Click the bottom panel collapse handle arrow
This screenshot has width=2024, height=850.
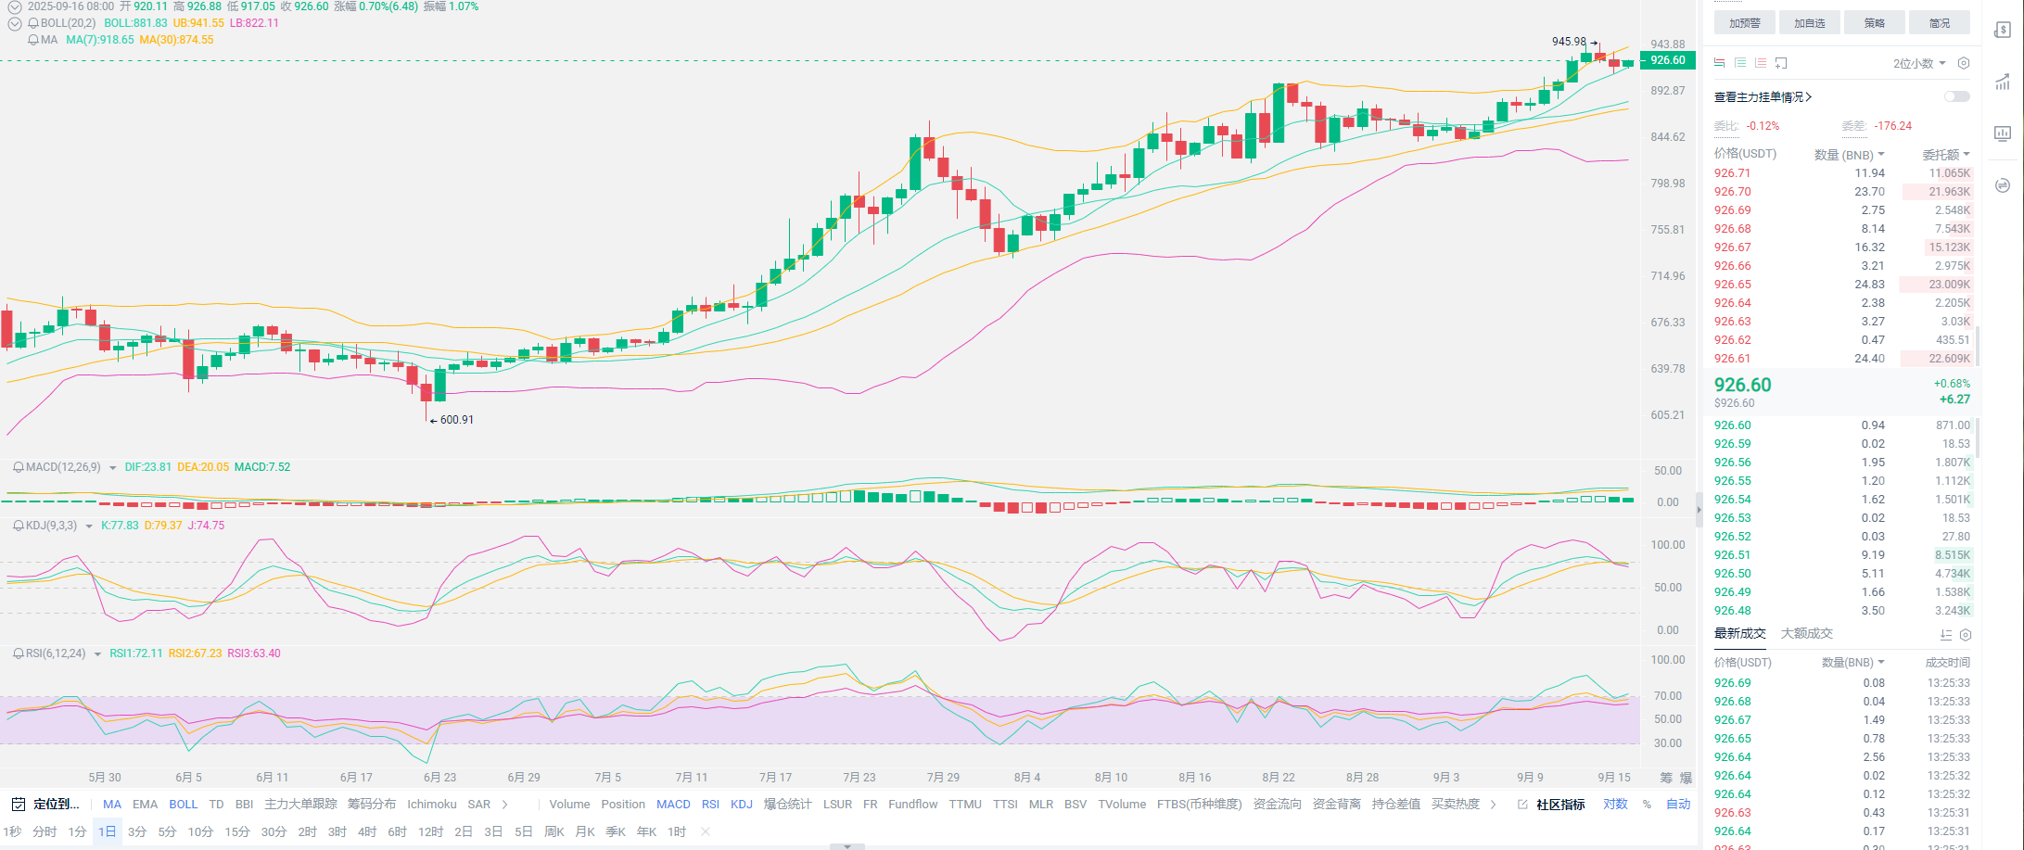(847, 846)
